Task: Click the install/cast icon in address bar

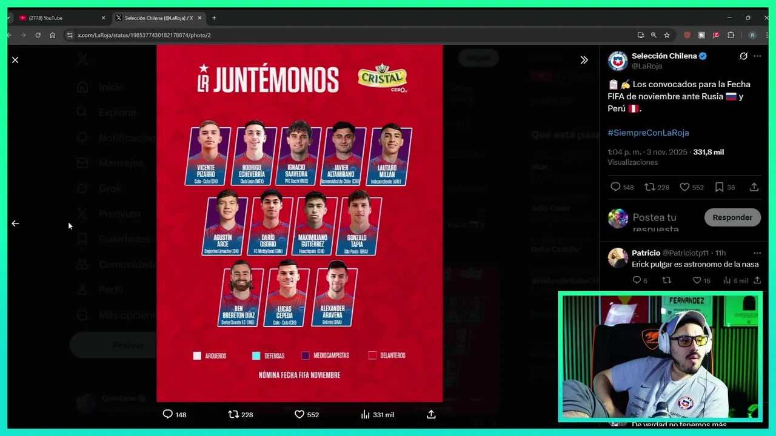Action: click(640, 35)
